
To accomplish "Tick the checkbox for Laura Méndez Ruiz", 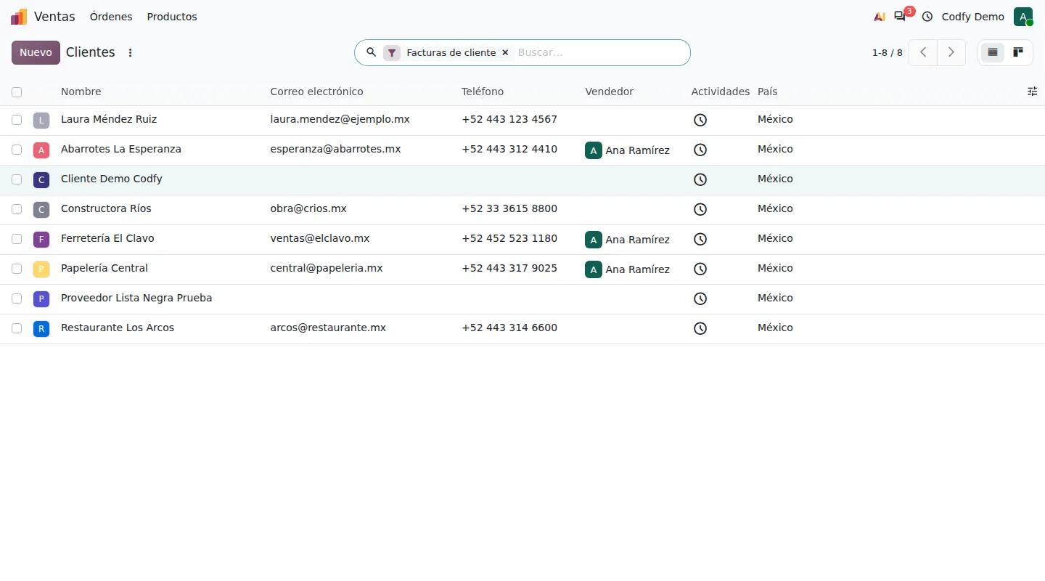I will pyautogui.click(x=17, y=120).
